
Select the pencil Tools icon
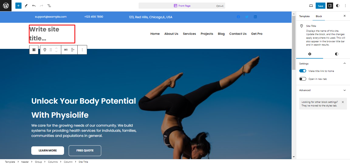pyautogui.click(x=26, y=6)
